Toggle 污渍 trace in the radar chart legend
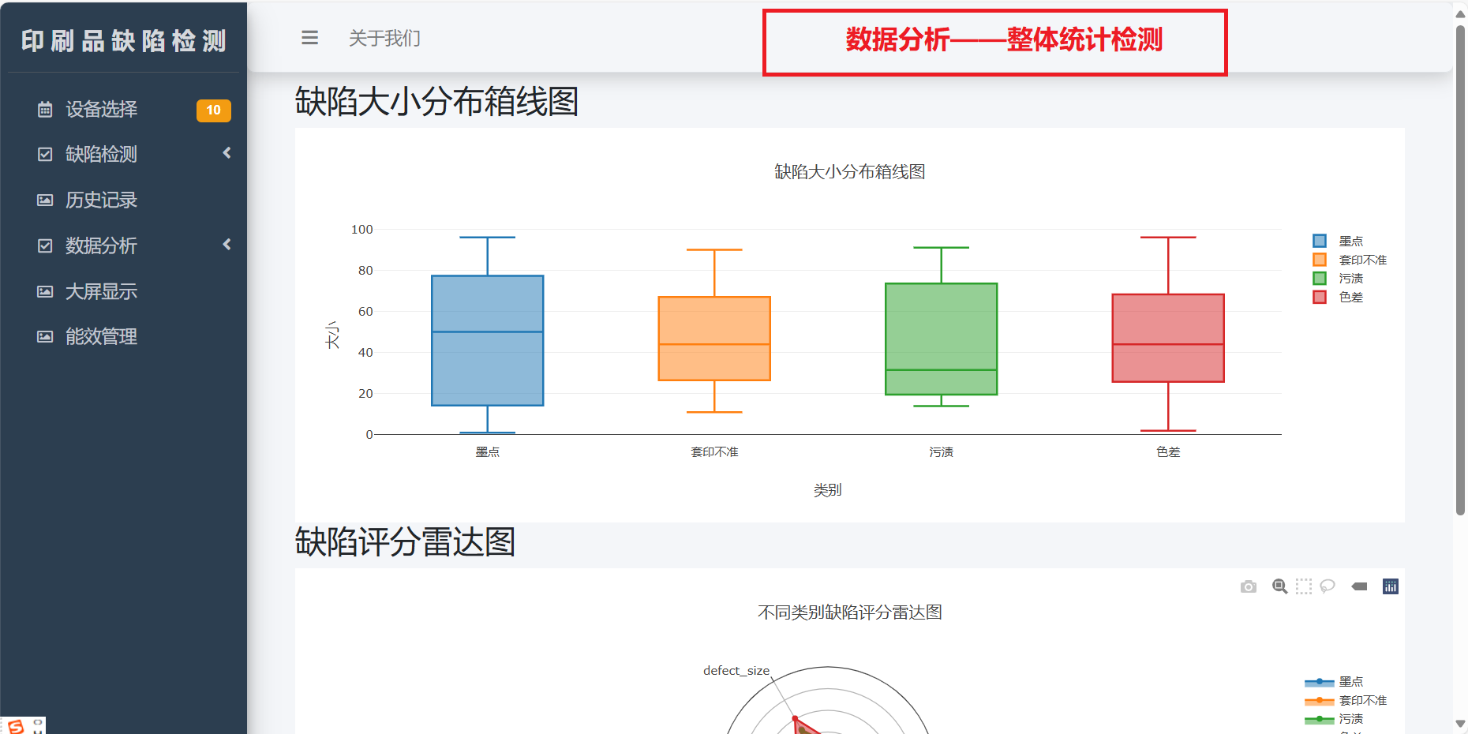This screenshot has width=1468, height=734. click(1334, 719)
